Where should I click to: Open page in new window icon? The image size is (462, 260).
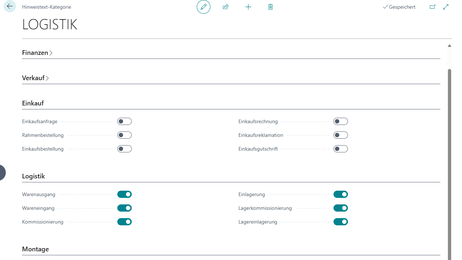[432, 7]
